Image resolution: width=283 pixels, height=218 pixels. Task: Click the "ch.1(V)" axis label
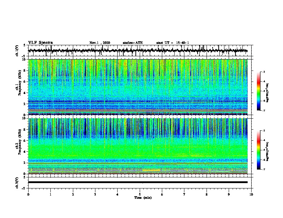coord(17,51)
